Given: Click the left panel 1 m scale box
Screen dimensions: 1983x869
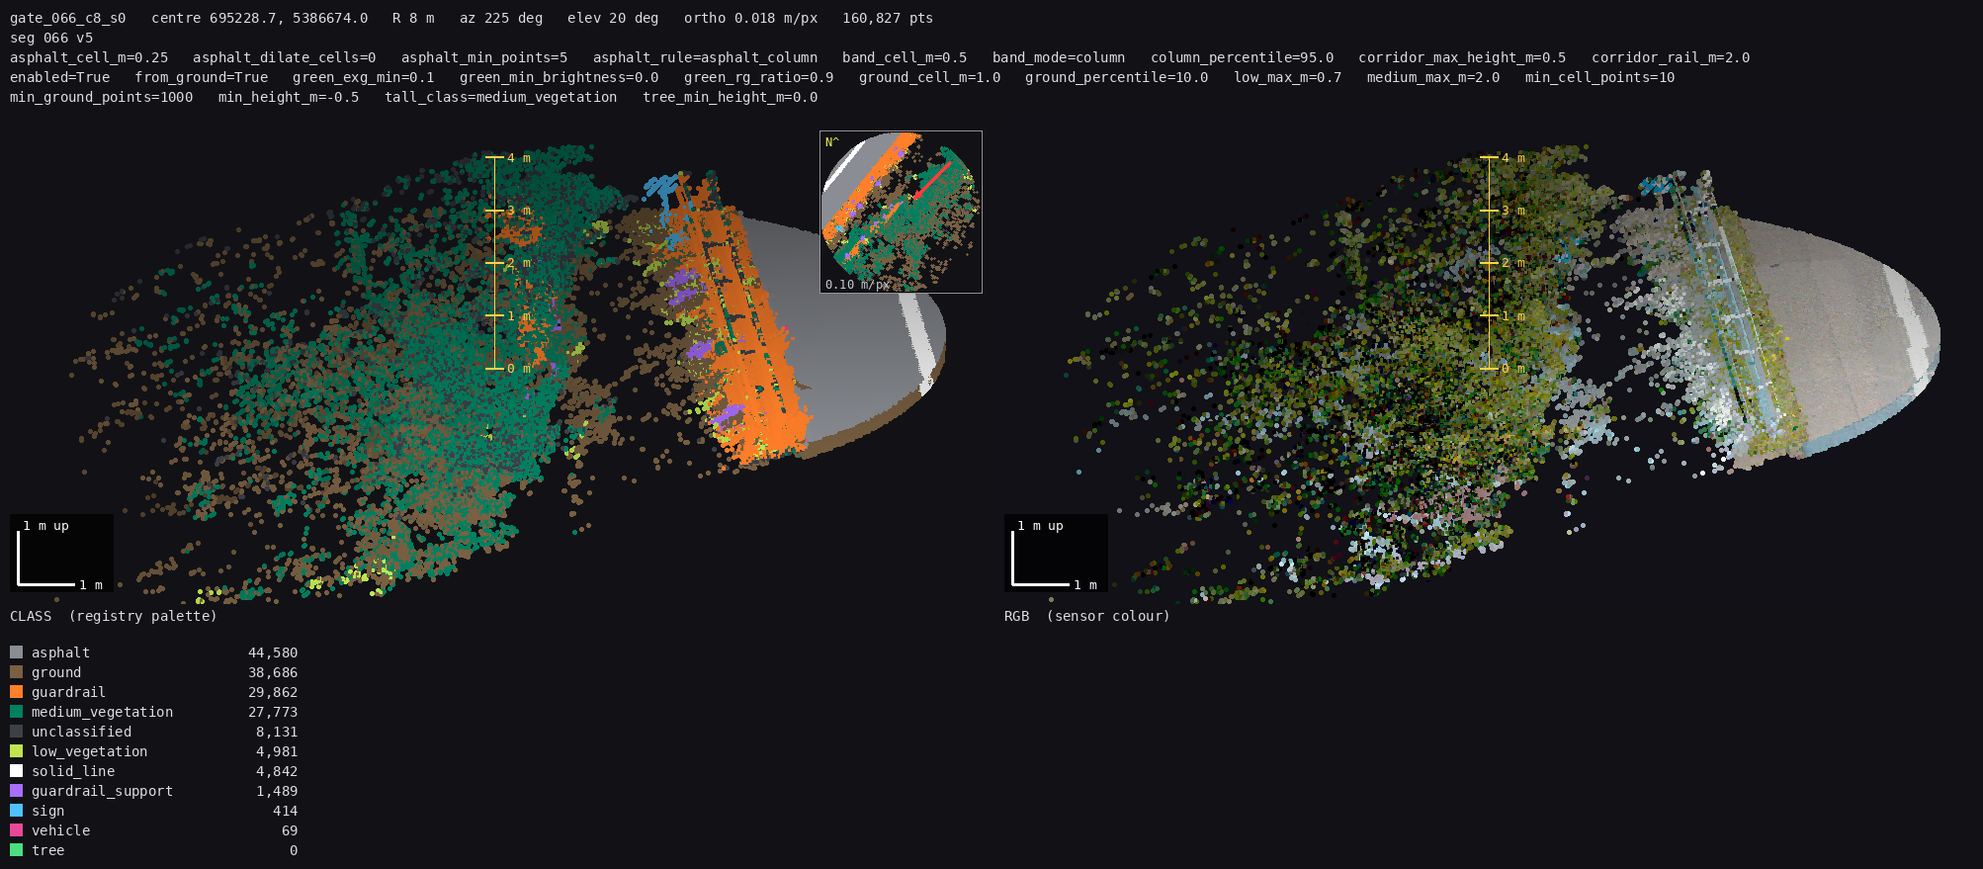Looking at the screenshot, I should (61, 554).
